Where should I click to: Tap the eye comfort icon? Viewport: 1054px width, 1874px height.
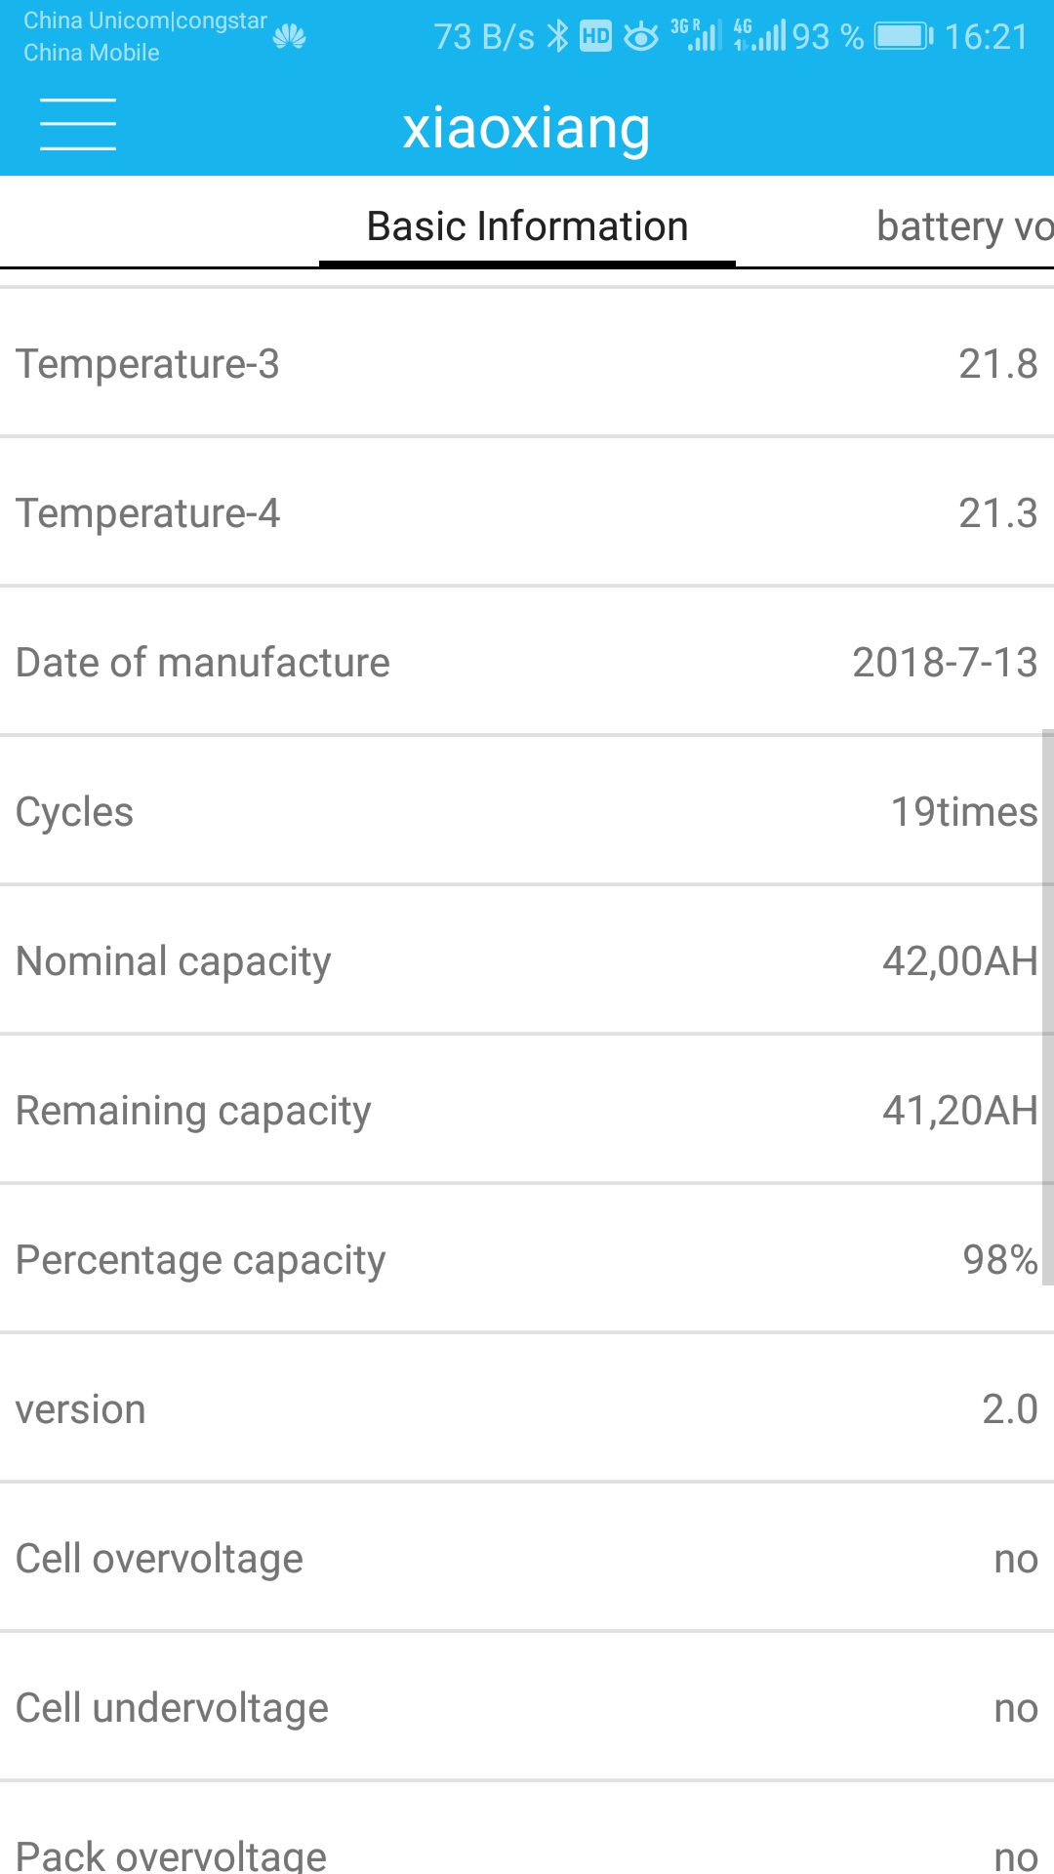(641, 37)
